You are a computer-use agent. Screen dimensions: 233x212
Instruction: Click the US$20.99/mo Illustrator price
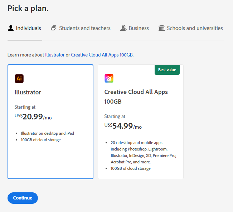click(33, 117)
